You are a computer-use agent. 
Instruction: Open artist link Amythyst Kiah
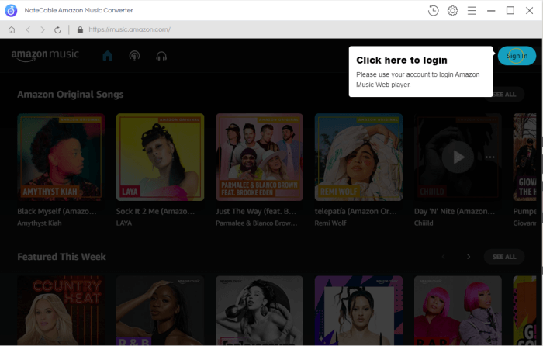40,223
